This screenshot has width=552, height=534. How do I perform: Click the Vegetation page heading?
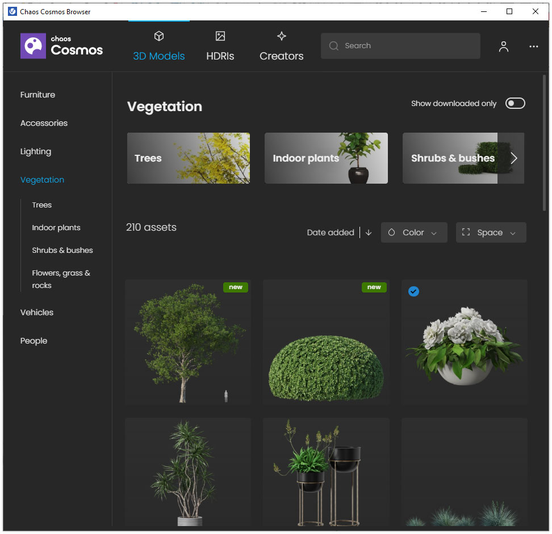tap(165, 107)
